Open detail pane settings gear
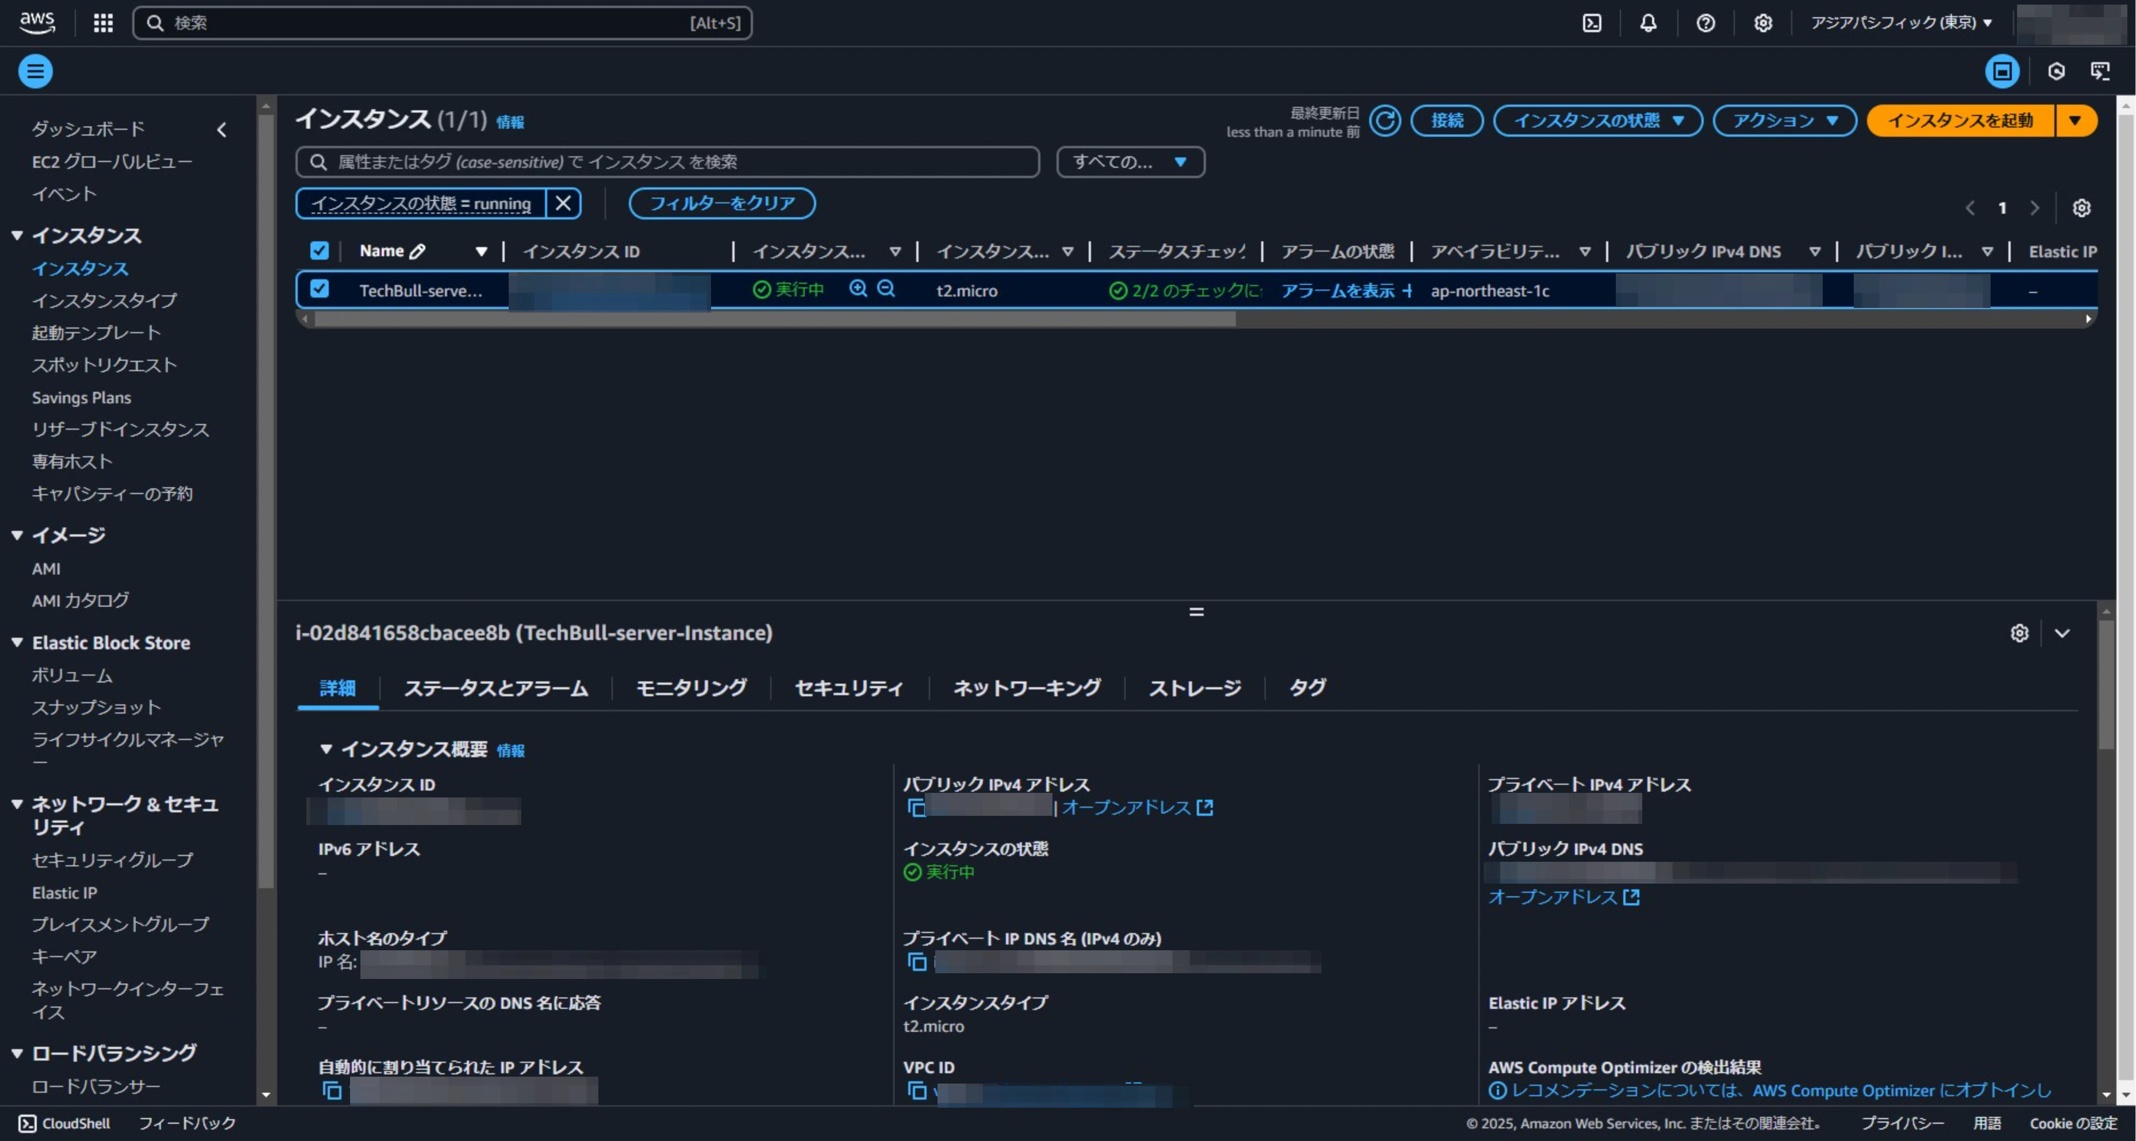This screenshot has height=1141, width=2136. (x=2019, y=633)
